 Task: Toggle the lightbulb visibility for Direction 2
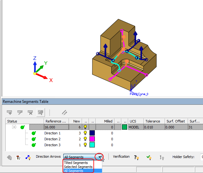click(85, 139)
